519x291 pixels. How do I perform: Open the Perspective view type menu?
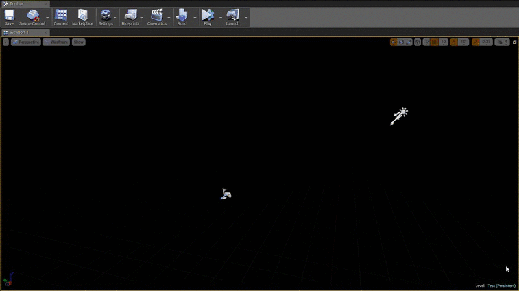tap(26, 42)
